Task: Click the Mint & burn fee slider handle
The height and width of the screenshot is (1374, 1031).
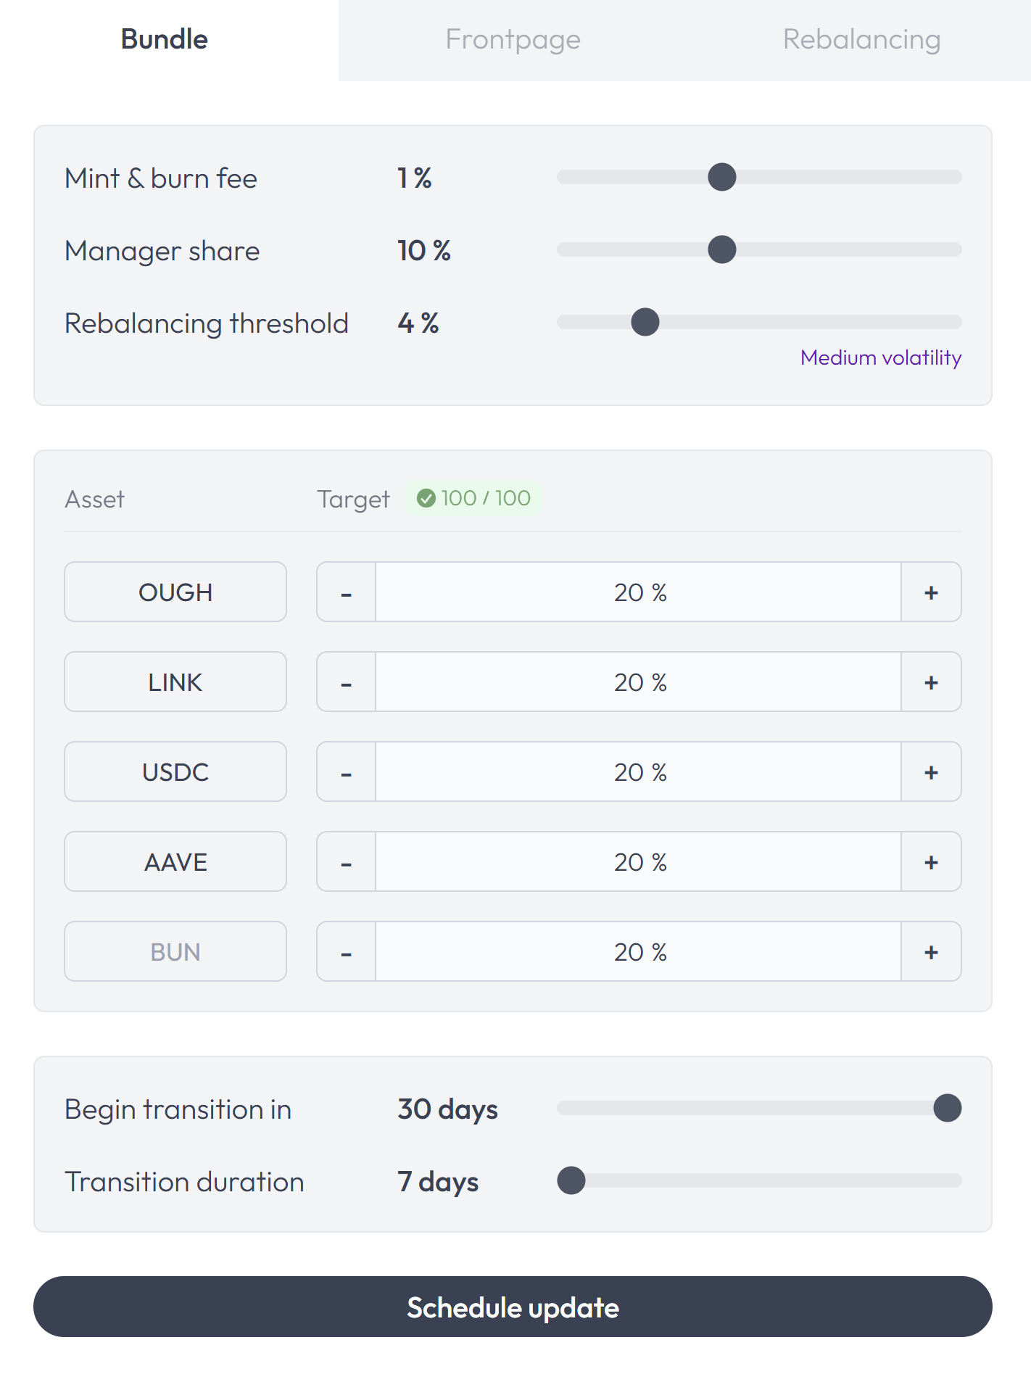Action: click(x=721, y=177)
